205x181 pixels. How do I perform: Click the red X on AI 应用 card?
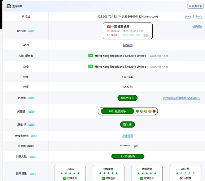pyautogui.click(x=181, y=178)
